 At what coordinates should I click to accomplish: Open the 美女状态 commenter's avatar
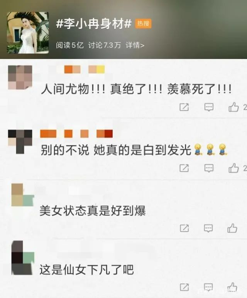click(23, 195)
